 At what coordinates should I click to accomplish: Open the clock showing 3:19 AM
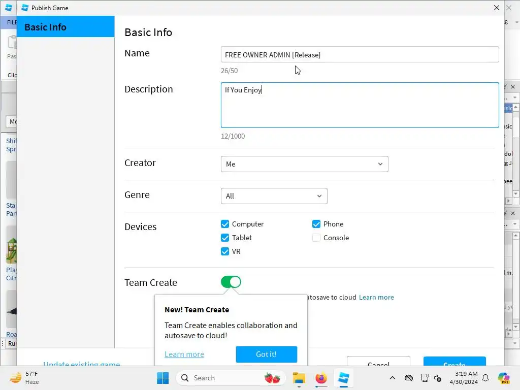click(464, 378)
